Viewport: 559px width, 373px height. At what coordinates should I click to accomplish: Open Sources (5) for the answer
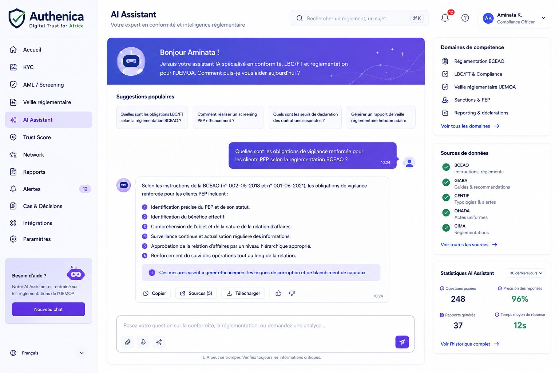(x=196, y=293)
